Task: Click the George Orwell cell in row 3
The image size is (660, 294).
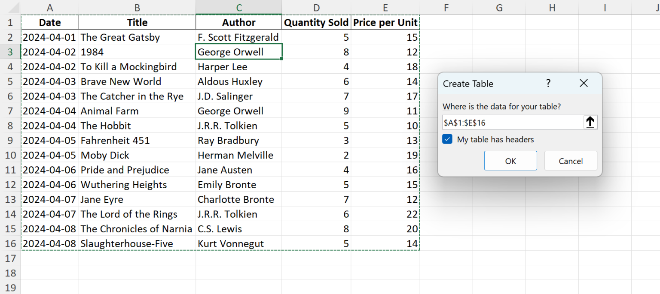Action: coord(239,52)
